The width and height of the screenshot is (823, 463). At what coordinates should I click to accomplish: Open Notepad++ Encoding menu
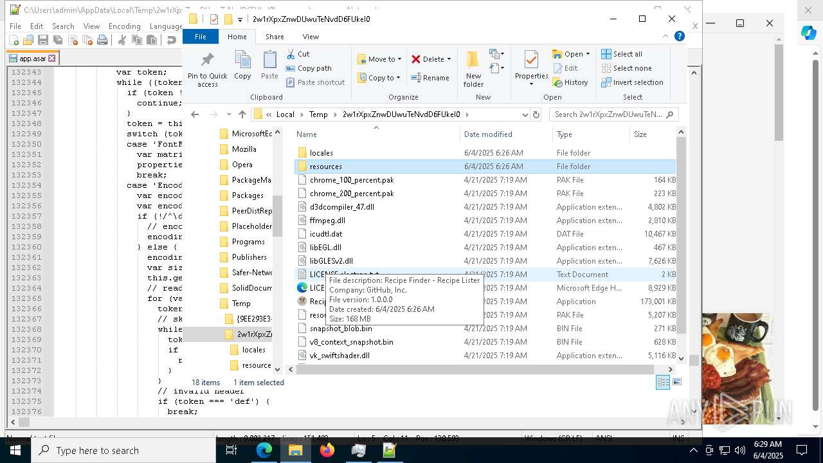point(125,26)
